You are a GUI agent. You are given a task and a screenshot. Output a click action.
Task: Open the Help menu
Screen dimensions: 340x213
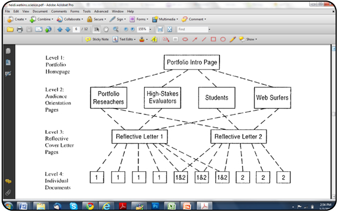(x=130, y=11)
